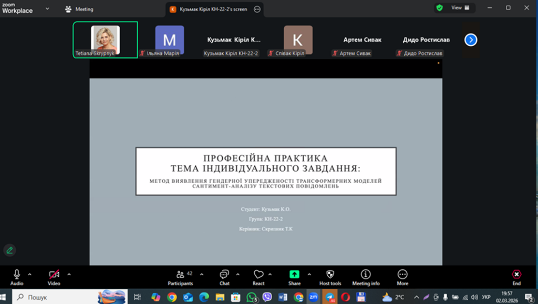Click the Windows taskbar search field
Screen dimensions: 538x304
click(58, 297)
